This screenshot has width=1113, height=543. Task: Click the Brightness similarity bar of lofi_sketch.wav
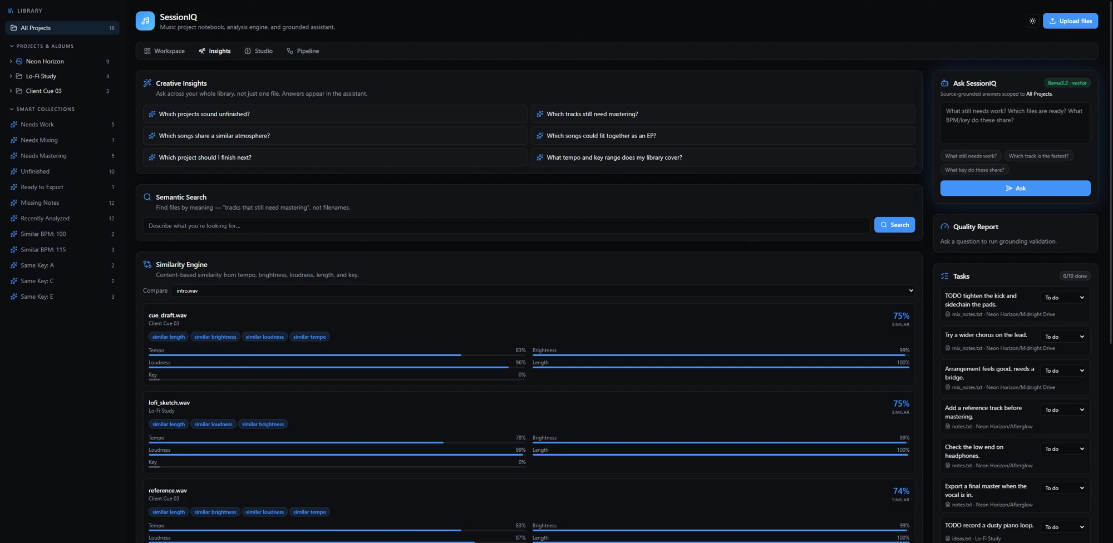coord(721,442)
